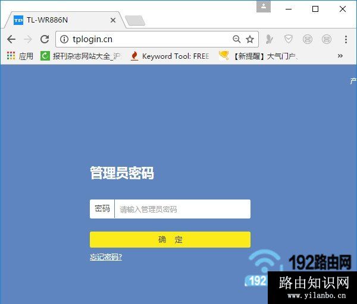The width and height of the screenshot is (357, 304).
Task: Close the browser window
Action: coord(343,9)
